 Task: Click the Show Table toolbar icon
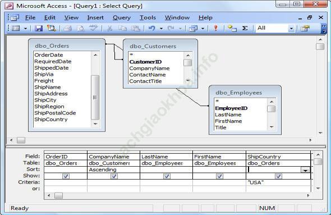232,28
